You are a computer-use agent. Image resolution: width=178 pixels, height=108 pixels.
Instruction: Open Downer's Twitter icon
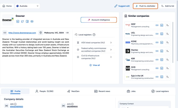click(23, 21)
